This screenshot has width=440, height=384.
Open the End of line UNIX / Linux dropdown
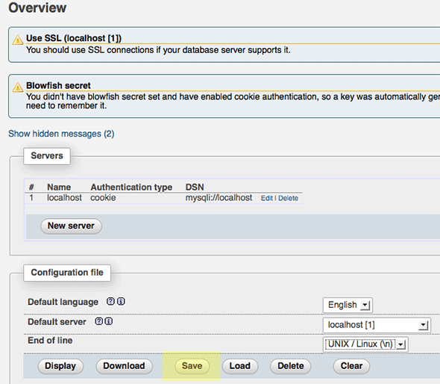[x=365, y=344]
